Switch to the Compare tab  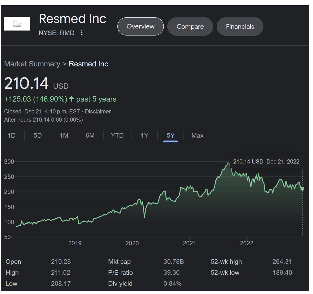pos(190,26)
